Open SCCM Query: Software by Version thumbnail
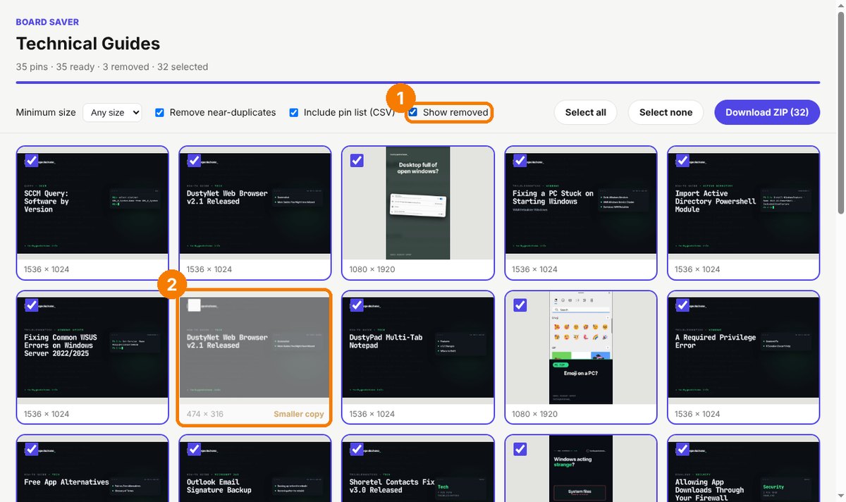 [92, 203]
